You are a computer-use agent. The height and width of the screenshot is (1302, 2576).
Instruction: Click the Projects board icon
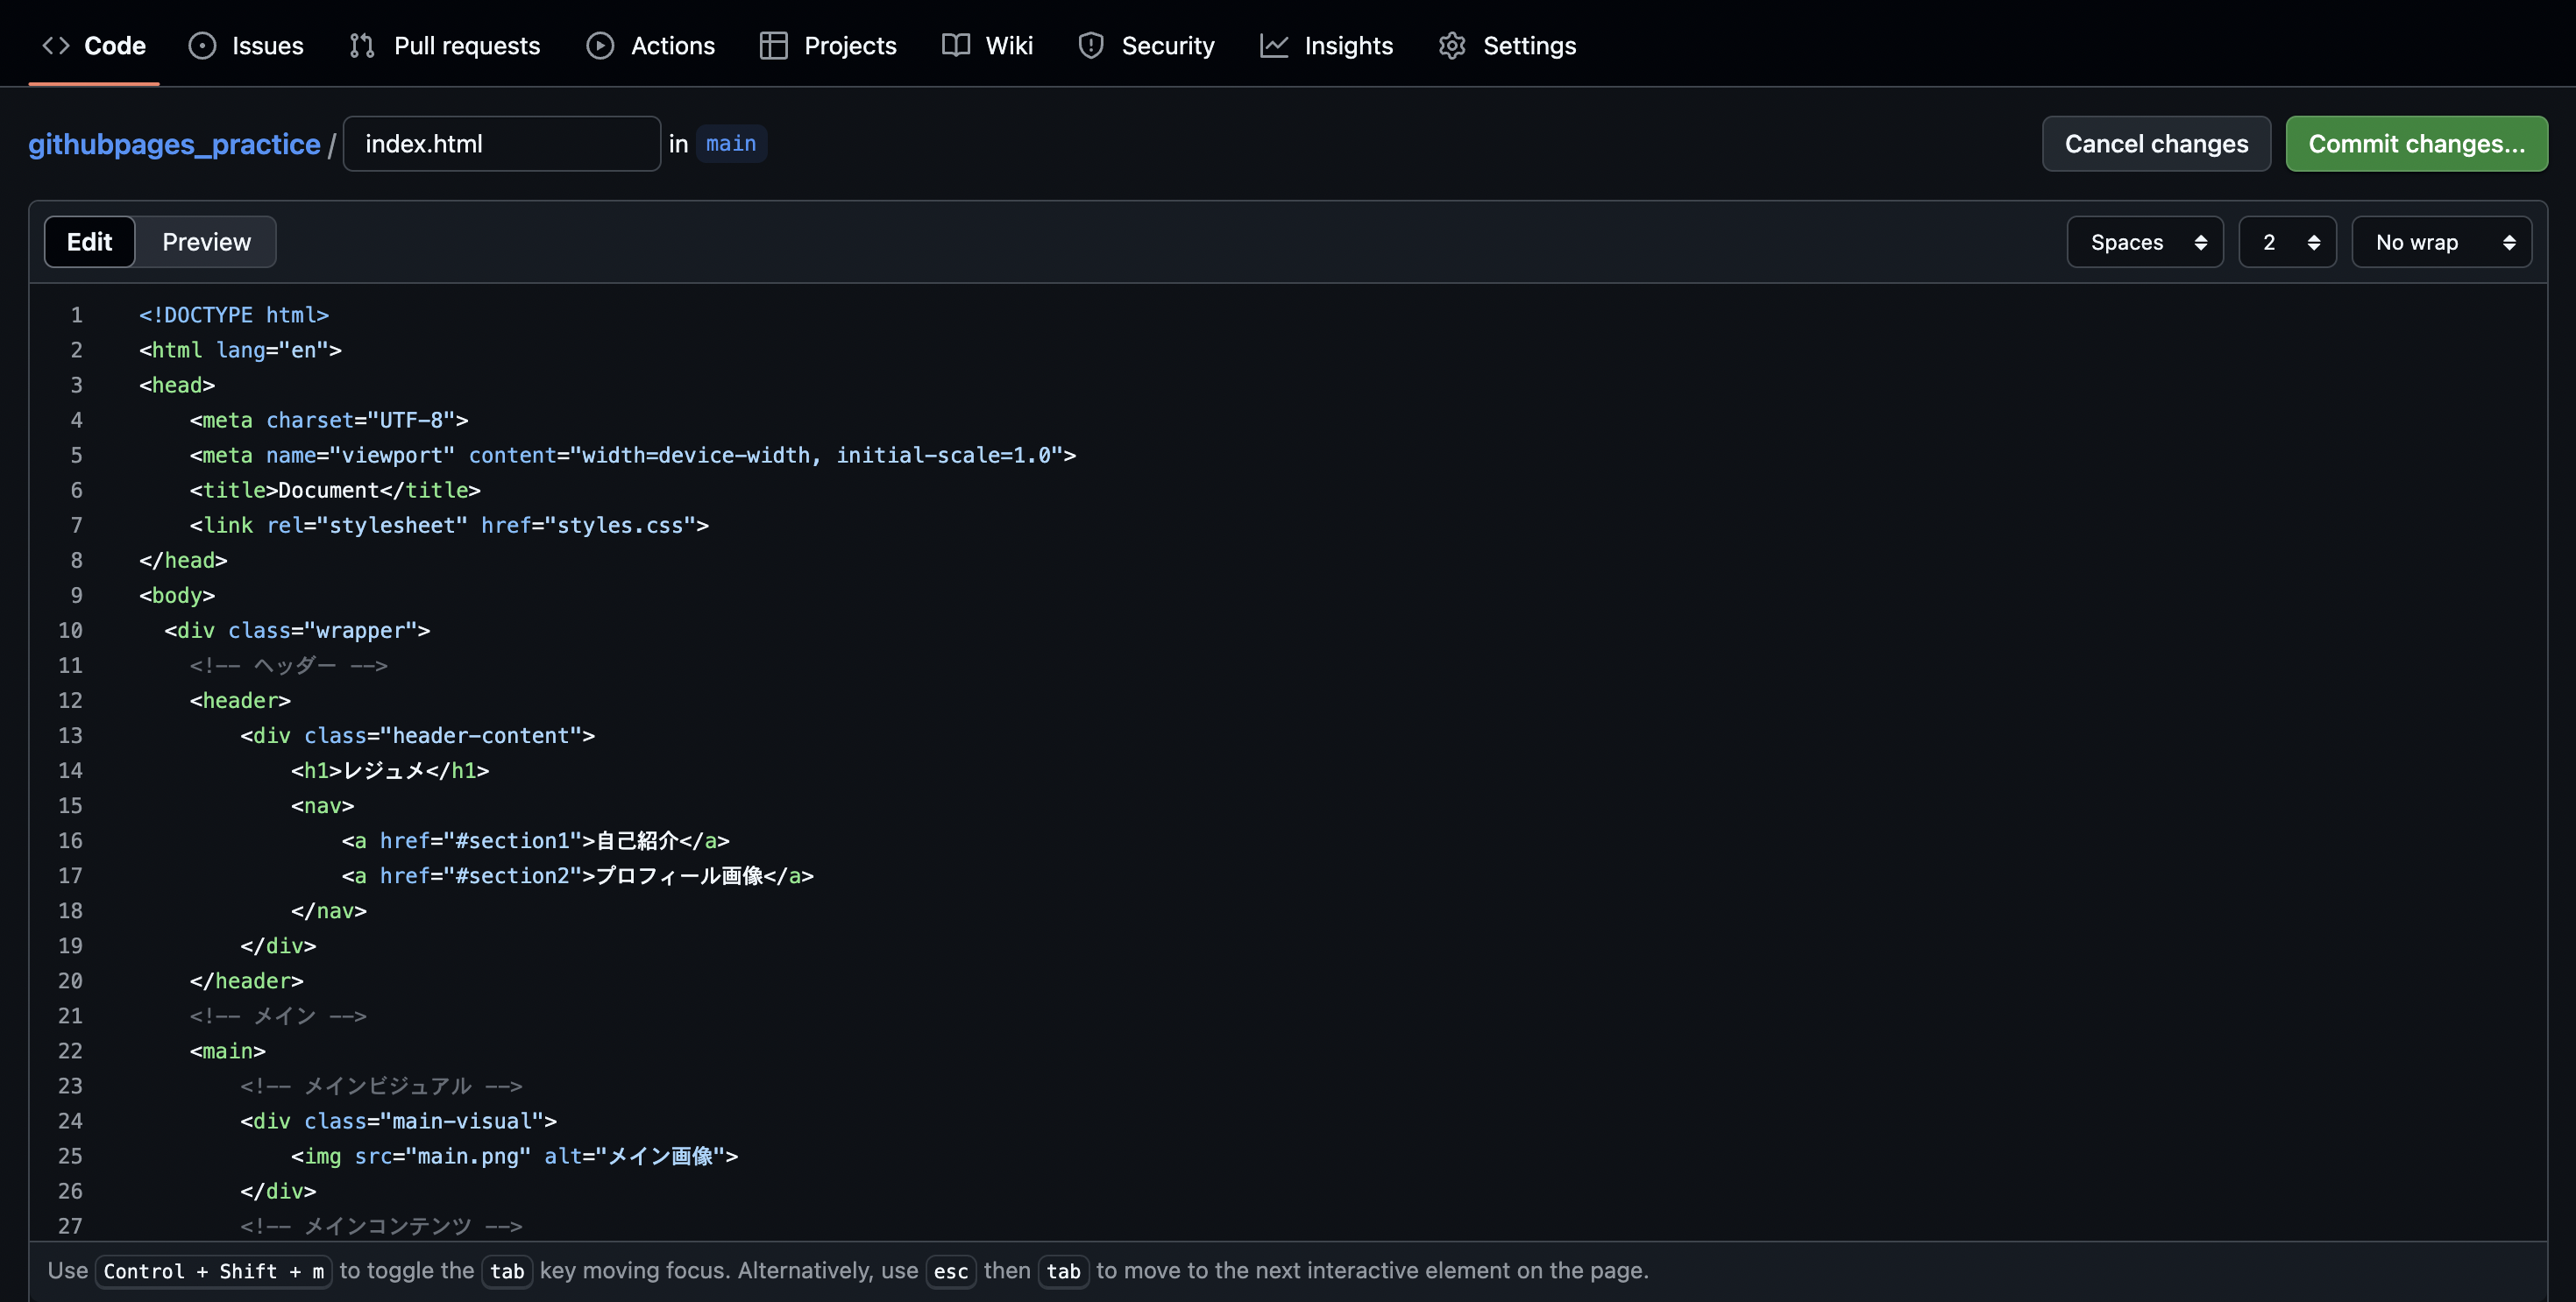tap(773, 45)
